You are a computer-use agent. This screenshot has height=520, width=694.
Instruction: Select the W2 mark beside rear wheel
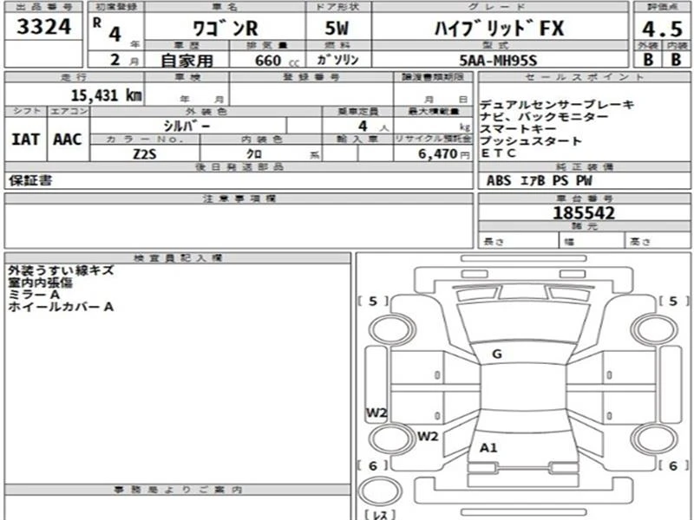(x=428, y=437)
